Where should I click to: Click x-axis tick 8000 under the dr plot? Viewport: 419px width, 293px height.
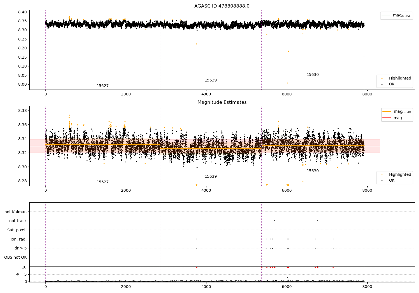click(x=367, y=287)
